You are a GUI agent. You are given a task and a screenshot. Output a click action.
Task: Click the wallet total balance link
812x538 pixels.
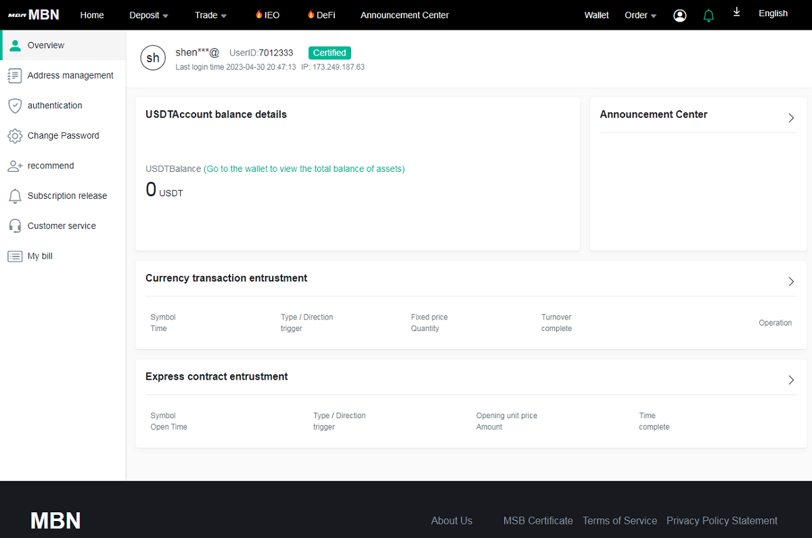tap(304, 169)
